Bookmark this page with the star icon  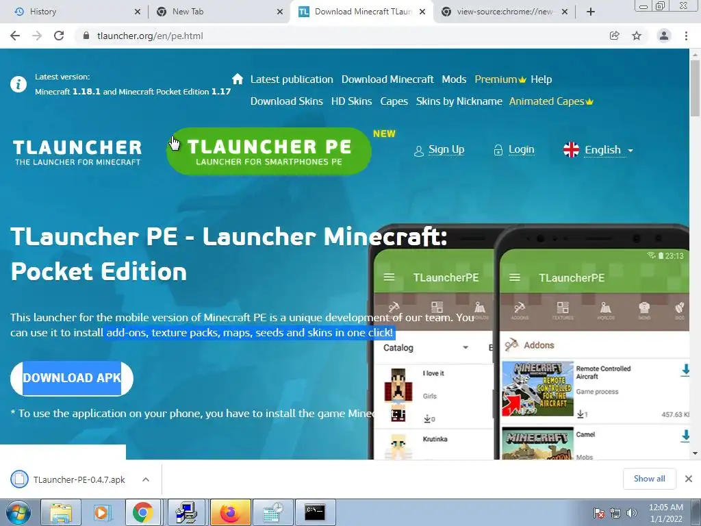[x=637, y=36]
